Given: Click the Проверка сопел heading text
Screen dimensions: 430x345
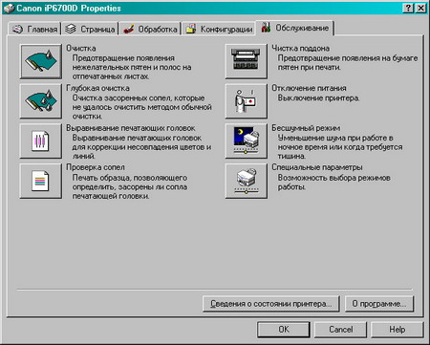Looking at the screenshot, I should (96, 167).
